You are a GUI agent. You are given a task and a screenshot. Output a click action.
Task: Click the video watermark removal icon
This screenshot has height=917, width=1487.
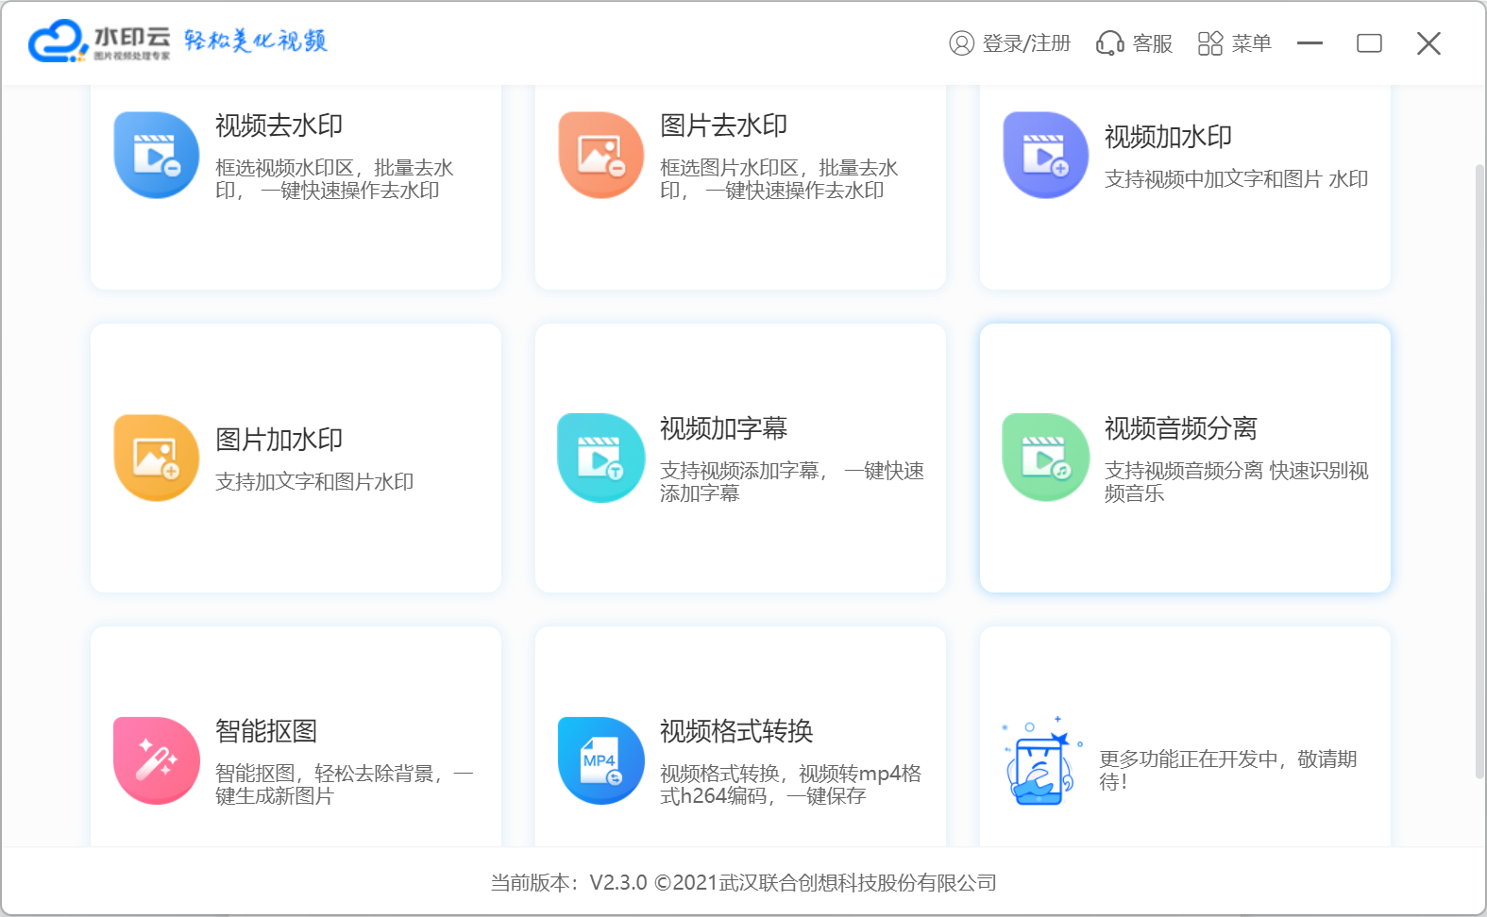pos(156,155)
